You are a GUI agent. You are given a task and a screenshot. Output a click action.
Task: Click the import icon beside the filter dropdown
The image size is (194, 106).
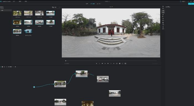pyautogui.click(x=53, y=7)
